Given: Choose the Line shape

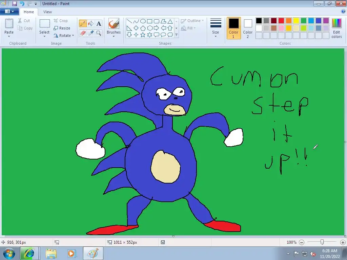Looking at the screenshot, I should coord(129,21).
